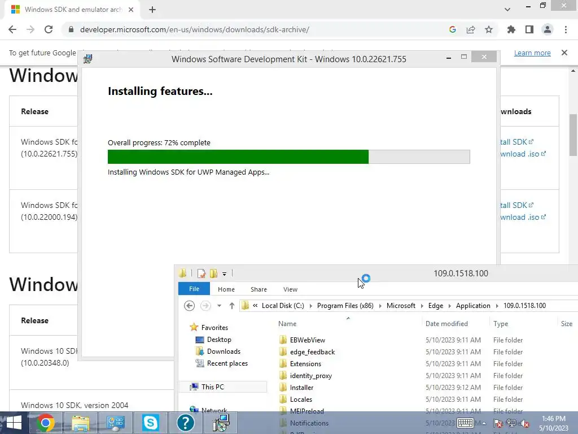Image resolution: width=578 pixels, height=434 pixels.
Task: Open the File ribbon tab in Explorer
Action: tap(194, 289)
